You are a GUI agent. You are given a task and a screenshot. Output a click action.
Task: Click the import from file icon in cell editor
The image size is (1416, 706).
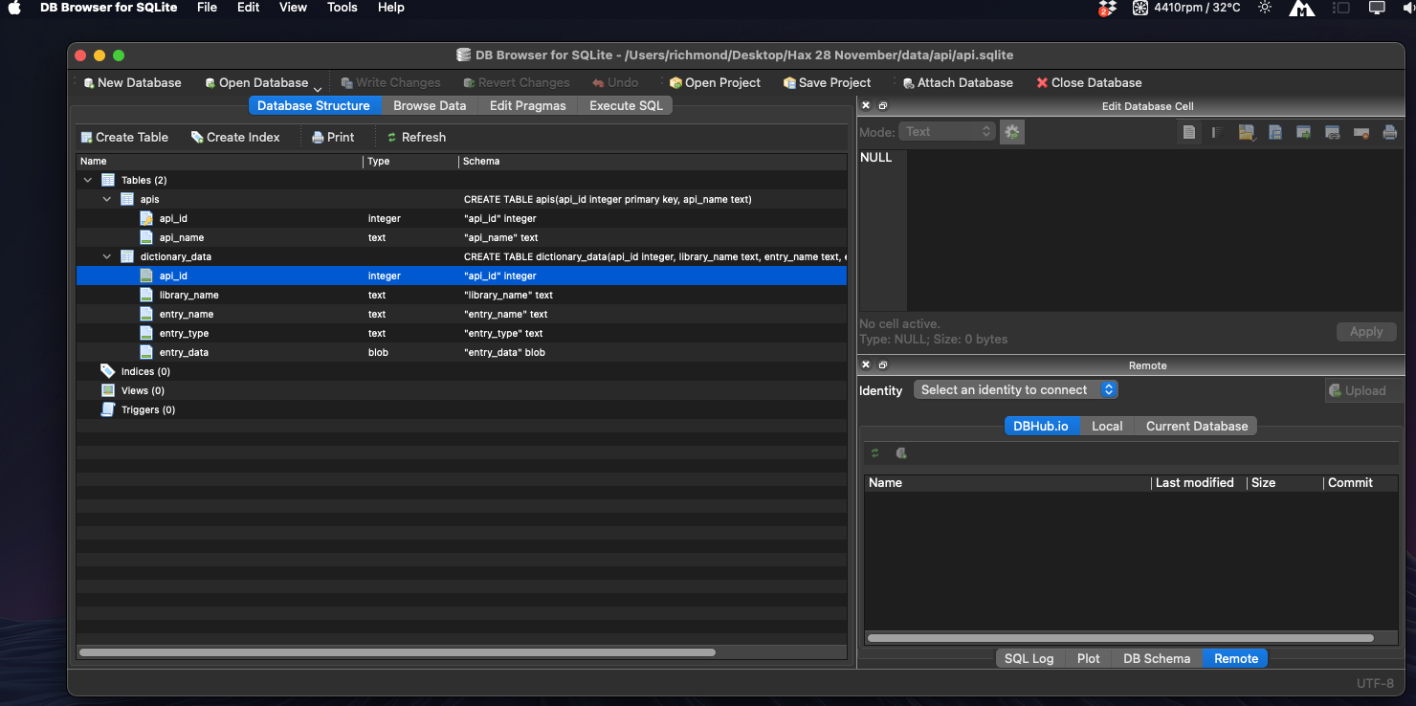(x=1304, y=132)
